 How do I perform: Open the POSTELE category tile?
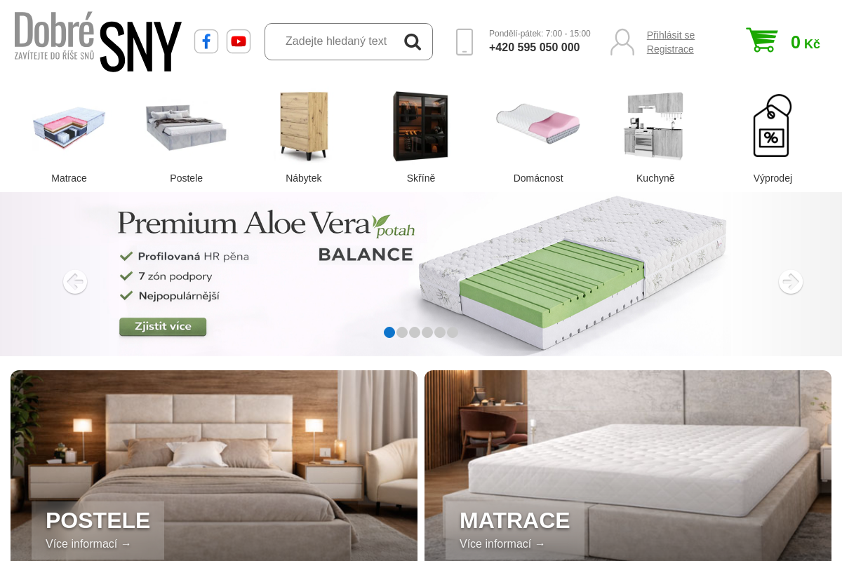click(214, 466)
